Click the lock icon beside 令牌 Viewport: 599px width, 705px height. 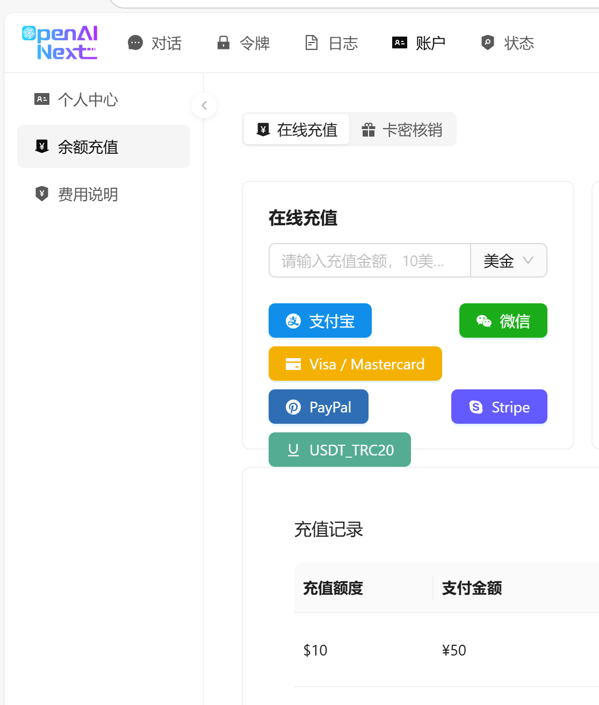223,42
